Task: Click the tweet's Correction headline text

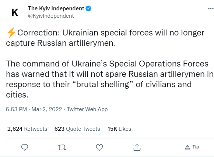Action: [x=105, y=38]
